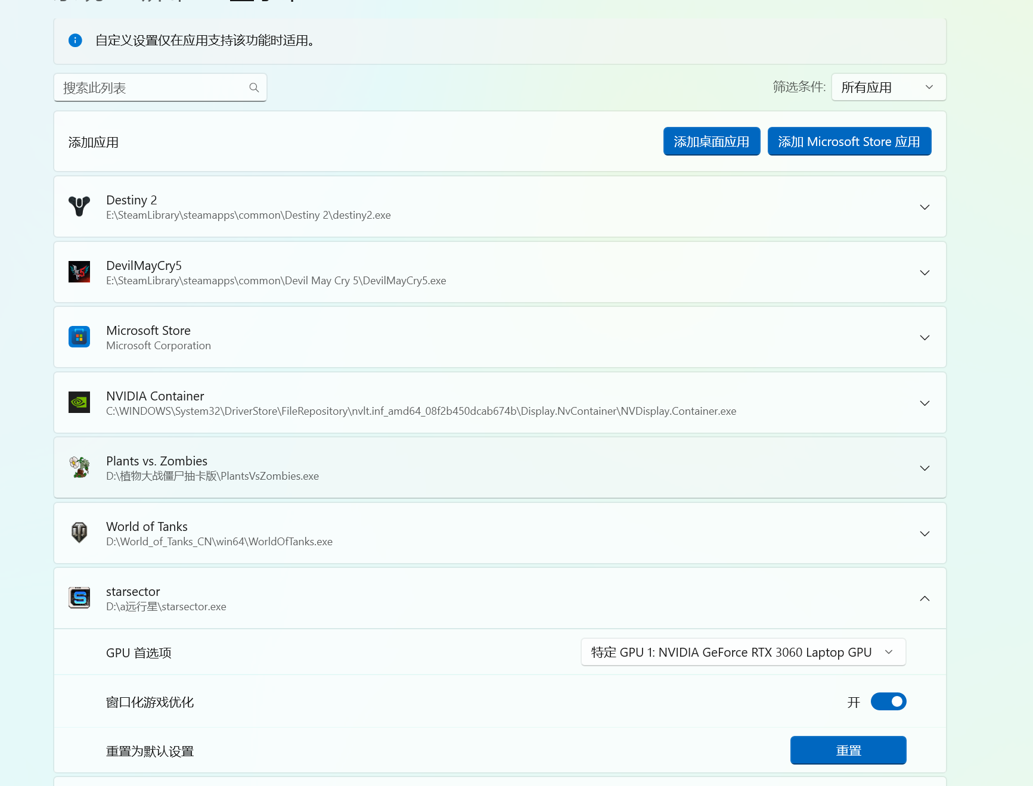Click 添加 Microsoft Store 应用 button
This screenshot has height=786, width=1033.
pyautogui.click(x=849, y=142)
